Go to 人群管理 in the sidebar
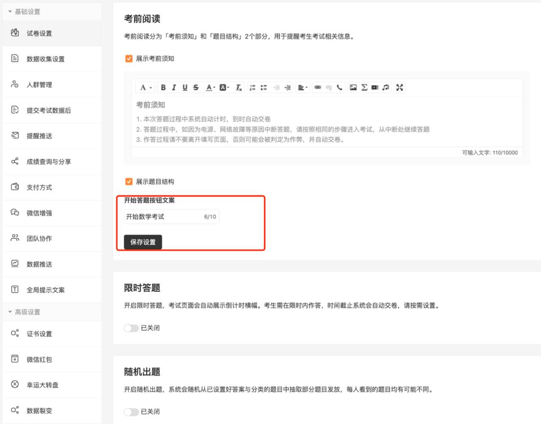The width and height of the screenshot is (541, 424). point(52,85)
